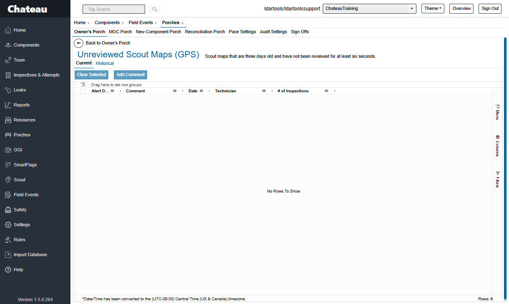Select the Audit Settings tab

(x=273, y=32)
